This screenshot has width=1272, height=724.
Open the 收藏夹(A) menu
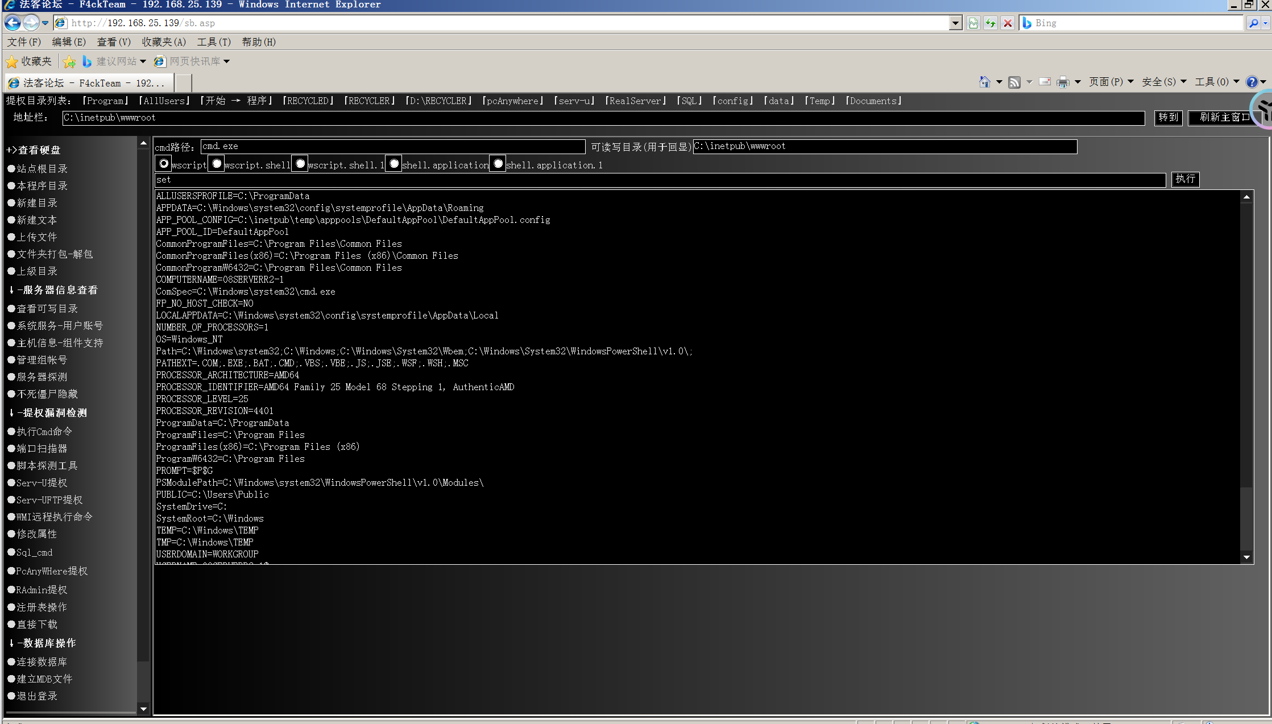point(164,42)
